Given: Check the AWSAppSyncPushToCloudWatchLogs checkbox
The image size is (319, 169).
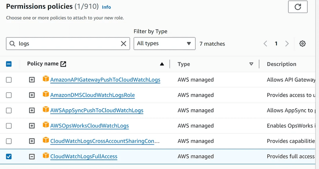Looking at the screenshot, I should [x=9, y=111].
